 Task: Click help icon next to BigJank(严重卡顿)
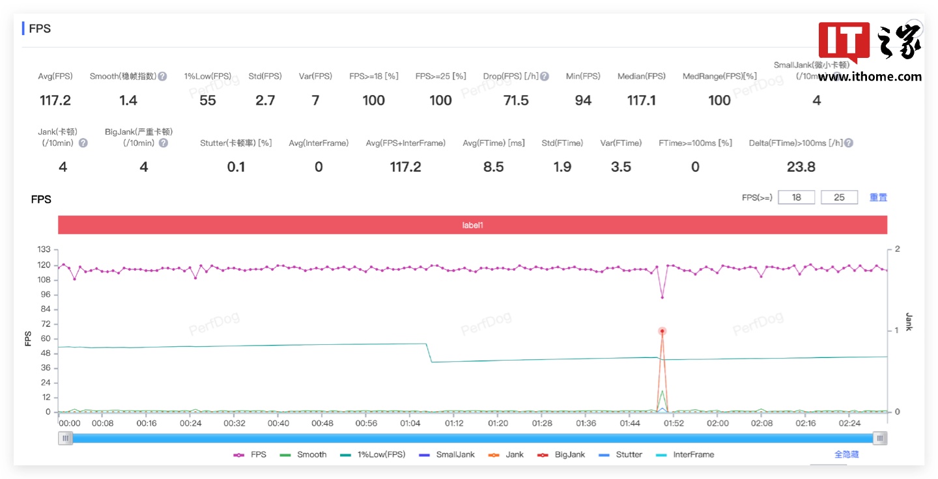click(163, 143)
